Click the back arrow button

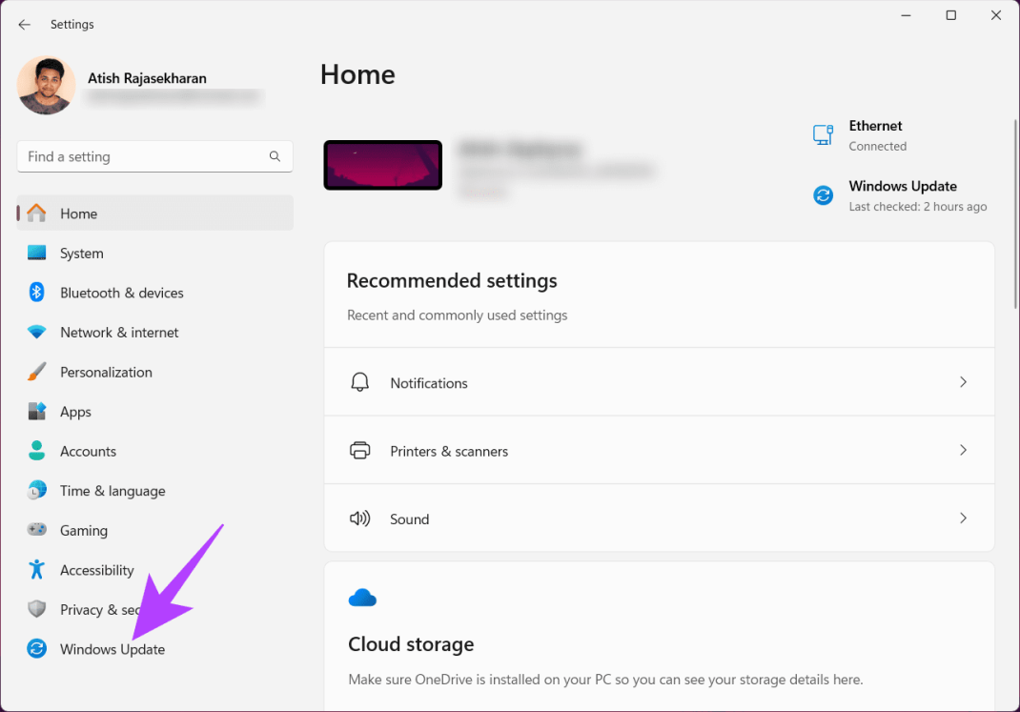tap(23, 24)
